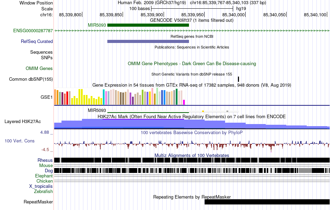
Task: Click 100 vertebrates Basewise Conservation title
Action: (192, 132)
